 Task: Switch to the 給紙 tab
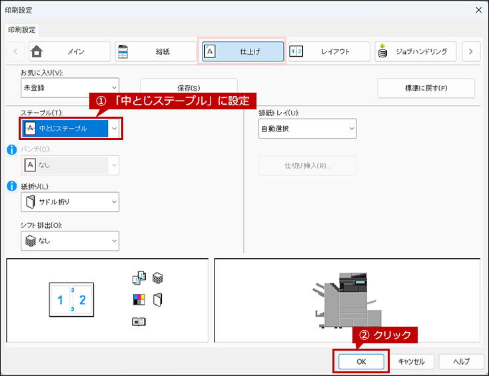coord(156,51)
